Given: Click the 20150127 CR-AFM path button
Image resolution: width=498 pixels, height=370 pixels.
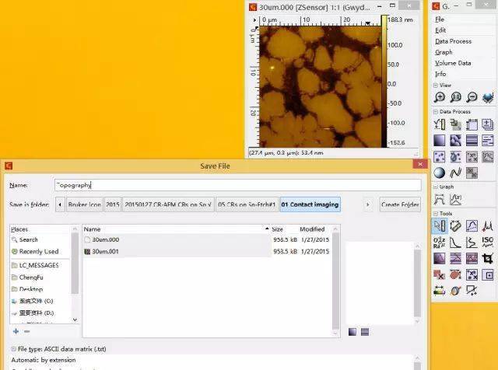Looking at the screenshot, I should (168, 204).
